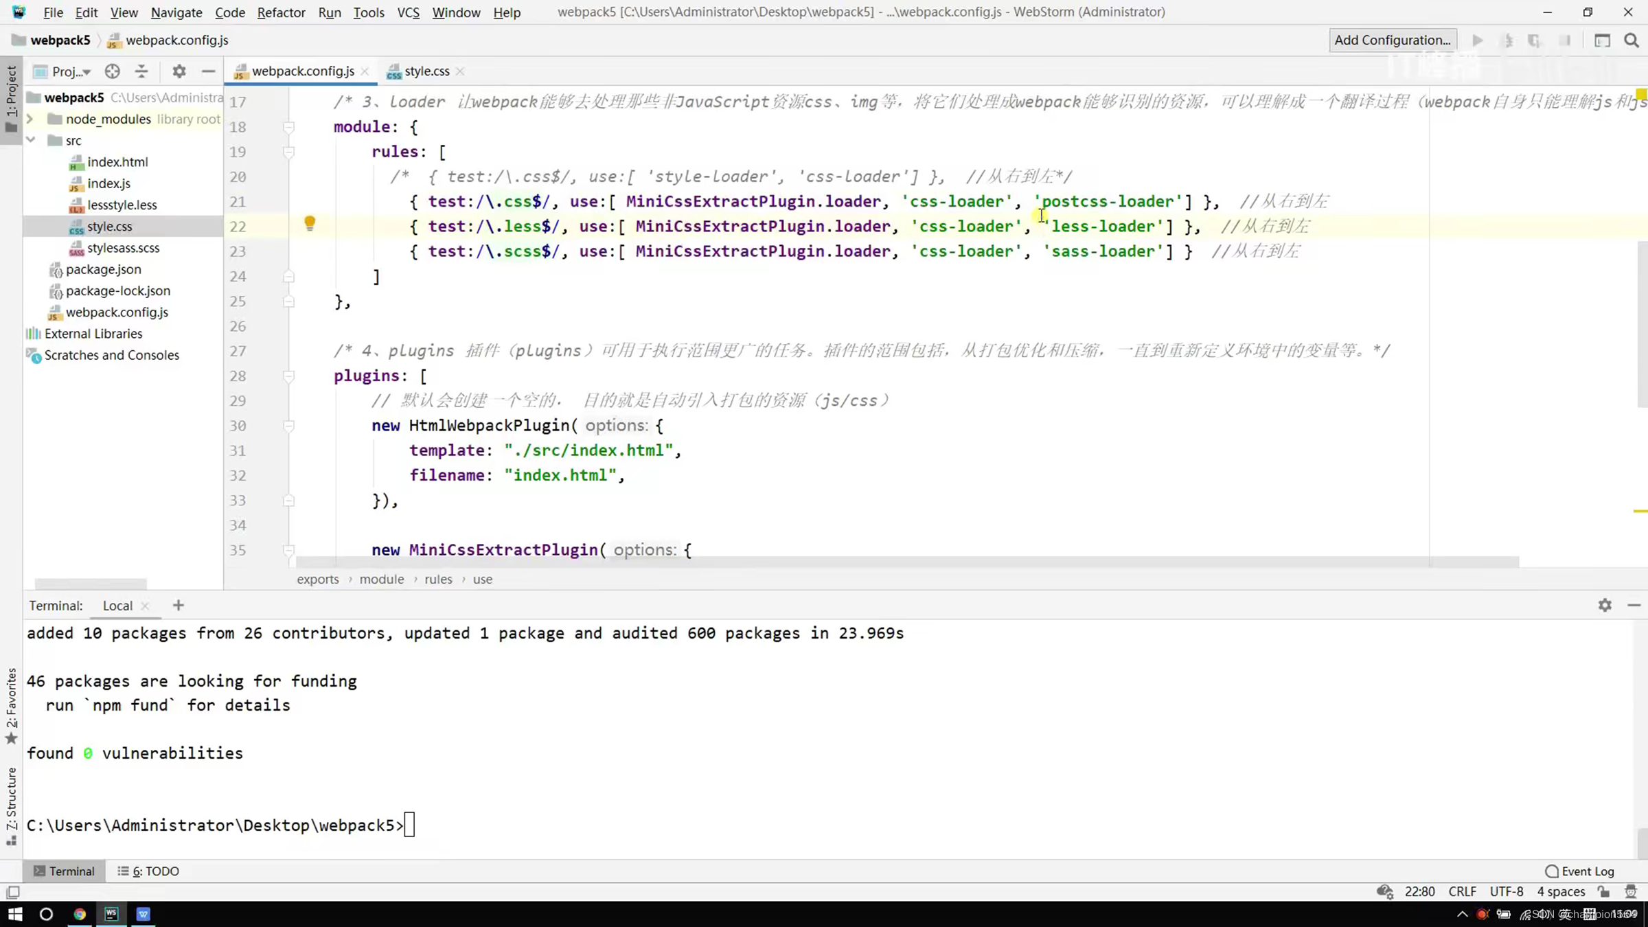Image resolution: width=1648 pixels, height=927 pixels.
Task: Toggle the 1: Project side panel
Action: pyautogui.click(x=12, y=100)
